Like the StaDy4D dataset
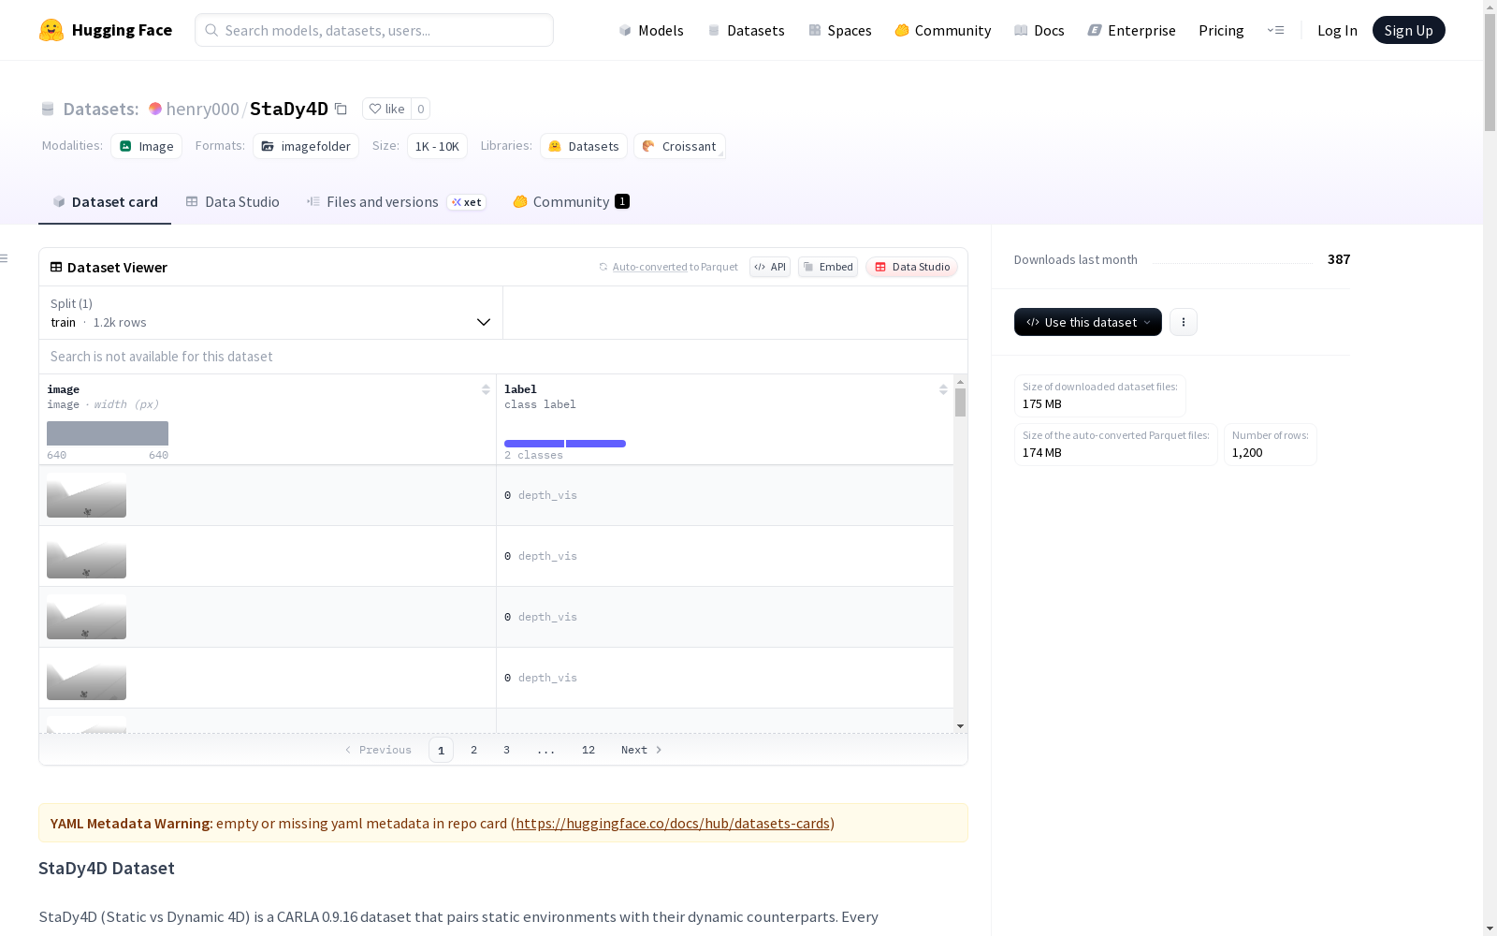 point(386,109)
